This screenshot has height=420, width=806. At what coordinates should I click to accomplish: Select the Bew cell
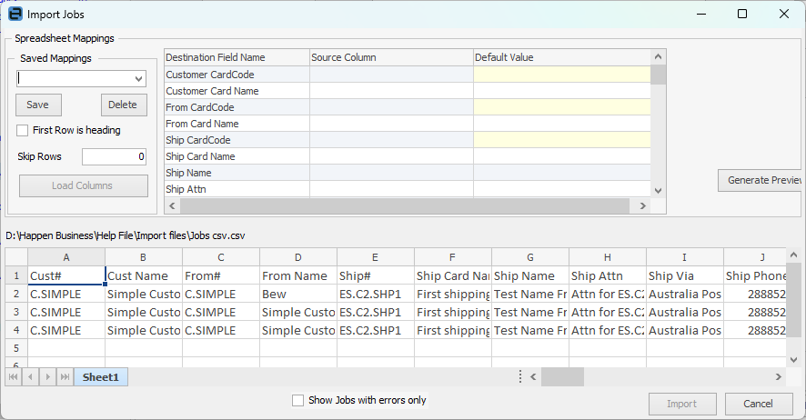[298, 295]
